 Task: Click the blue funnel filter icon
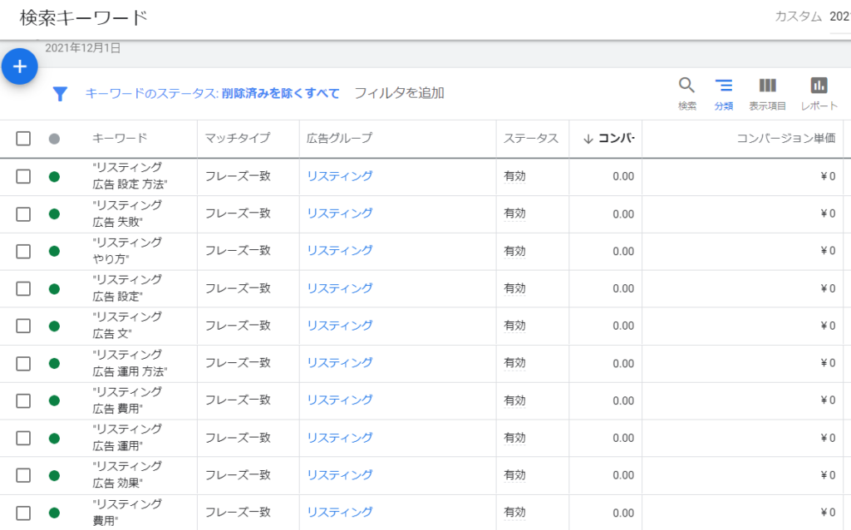[60, 94]
